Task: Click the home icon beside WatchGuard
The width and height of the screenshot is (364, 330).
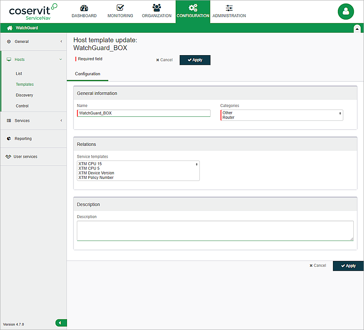Action: pos(8,28)
